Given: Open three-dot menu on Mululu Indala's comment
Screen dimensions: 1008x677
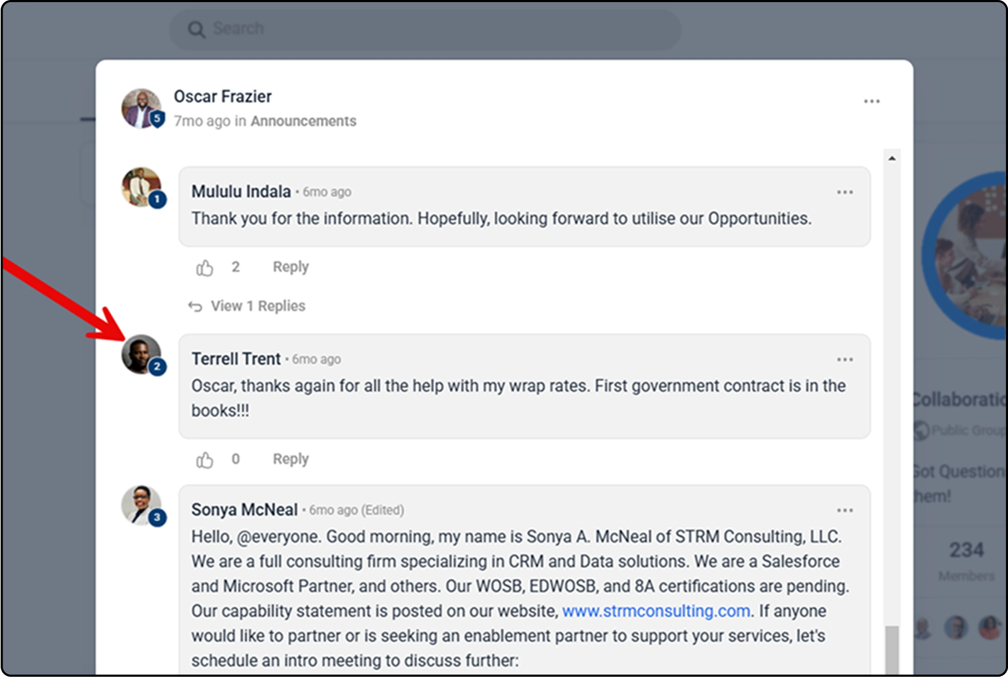Looking at the screenshot, I should coord(845,192).
